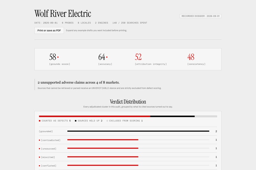The width and height of the screenshot is (256, 170).
Task: Select the consistency value 48
Action: coord(191,57)
